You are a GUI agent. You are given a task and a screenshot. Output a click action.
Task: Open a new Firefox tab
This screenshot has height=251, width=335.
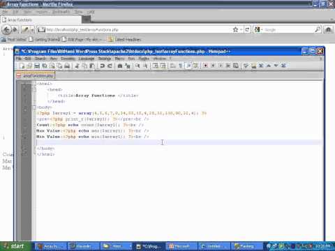pos(86,20)
